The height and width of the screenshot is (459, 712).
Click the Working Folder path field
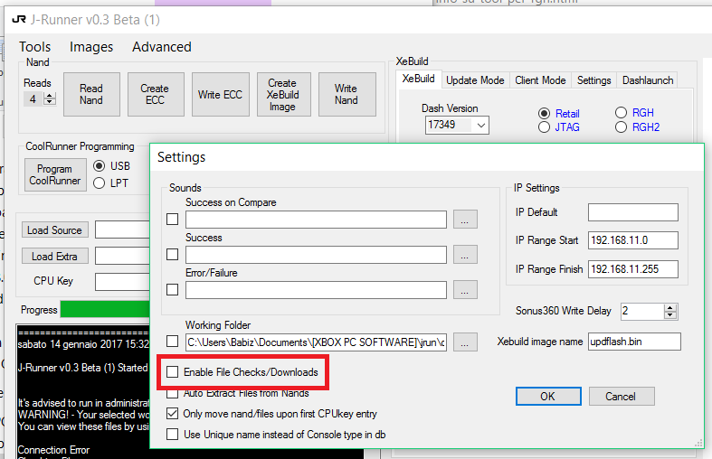pos(316,342)
